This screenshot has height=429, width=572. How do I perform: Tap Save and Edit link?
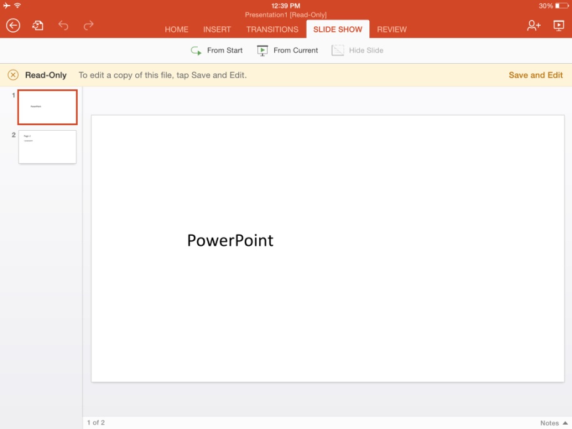coord(536,75)
